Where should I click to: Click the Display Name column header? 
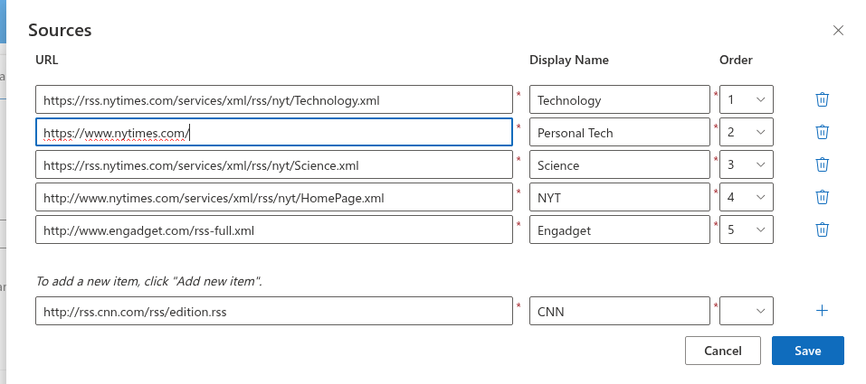569,60
